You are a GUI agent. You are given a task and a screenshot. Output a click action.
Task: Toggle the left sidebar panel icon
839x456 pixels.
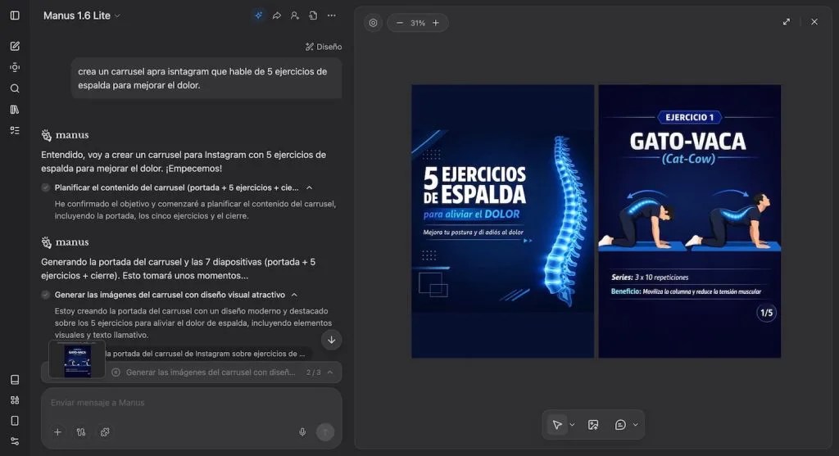[x=15, y=16]
